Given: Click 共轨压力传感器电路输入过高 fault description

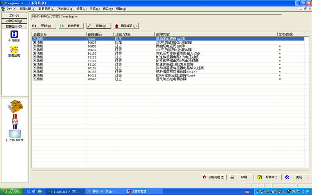Looking at the screenshot, I should [178, 53].
